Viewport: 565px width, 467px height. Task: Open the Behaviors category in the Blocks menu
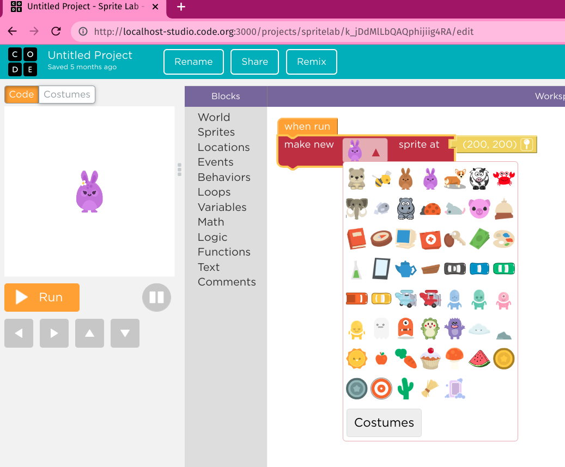point(224,177)
